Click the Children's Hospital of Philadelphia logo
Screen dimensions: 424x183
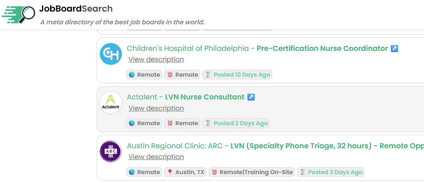tap(111, 54)
